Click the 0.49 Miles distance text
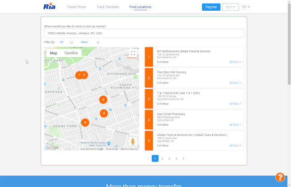Image resolution: width=291 pixels, height=187 pixels. [x=163, y=104]
